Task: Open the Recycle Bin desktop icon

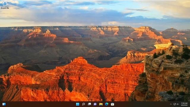Action: pos(5,5)
